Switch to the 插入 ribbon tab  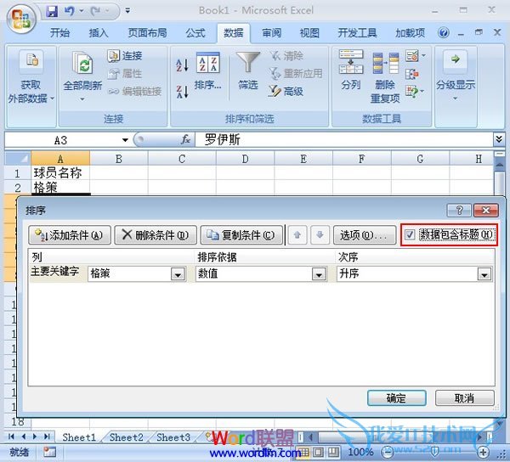(x=99, y=33)
